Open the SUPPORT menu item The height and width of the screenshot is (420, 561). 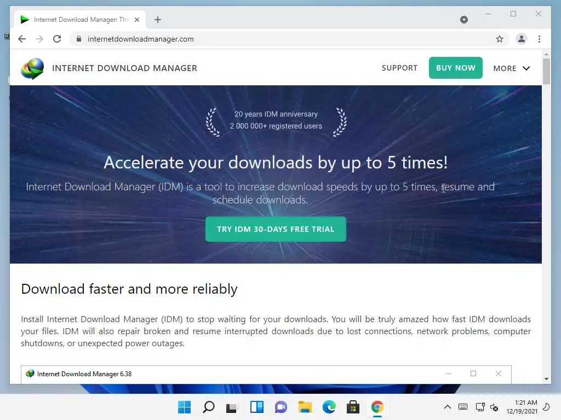pyautogui.click(x=399, y=68)
